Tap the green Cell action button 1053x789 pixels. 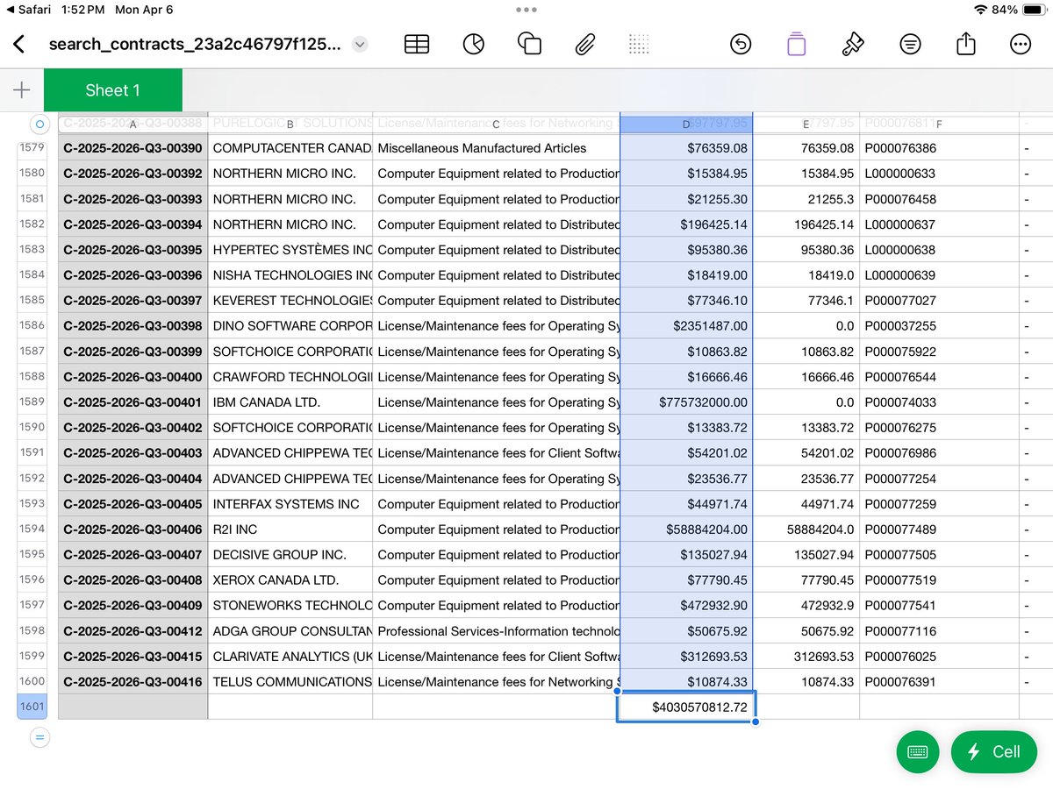pos(994,752)
